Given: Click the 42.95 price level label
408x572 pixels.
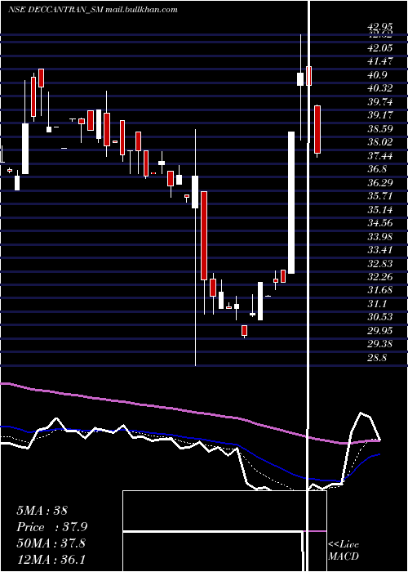Looking at the screenshot, I should (x=380, y=26).
